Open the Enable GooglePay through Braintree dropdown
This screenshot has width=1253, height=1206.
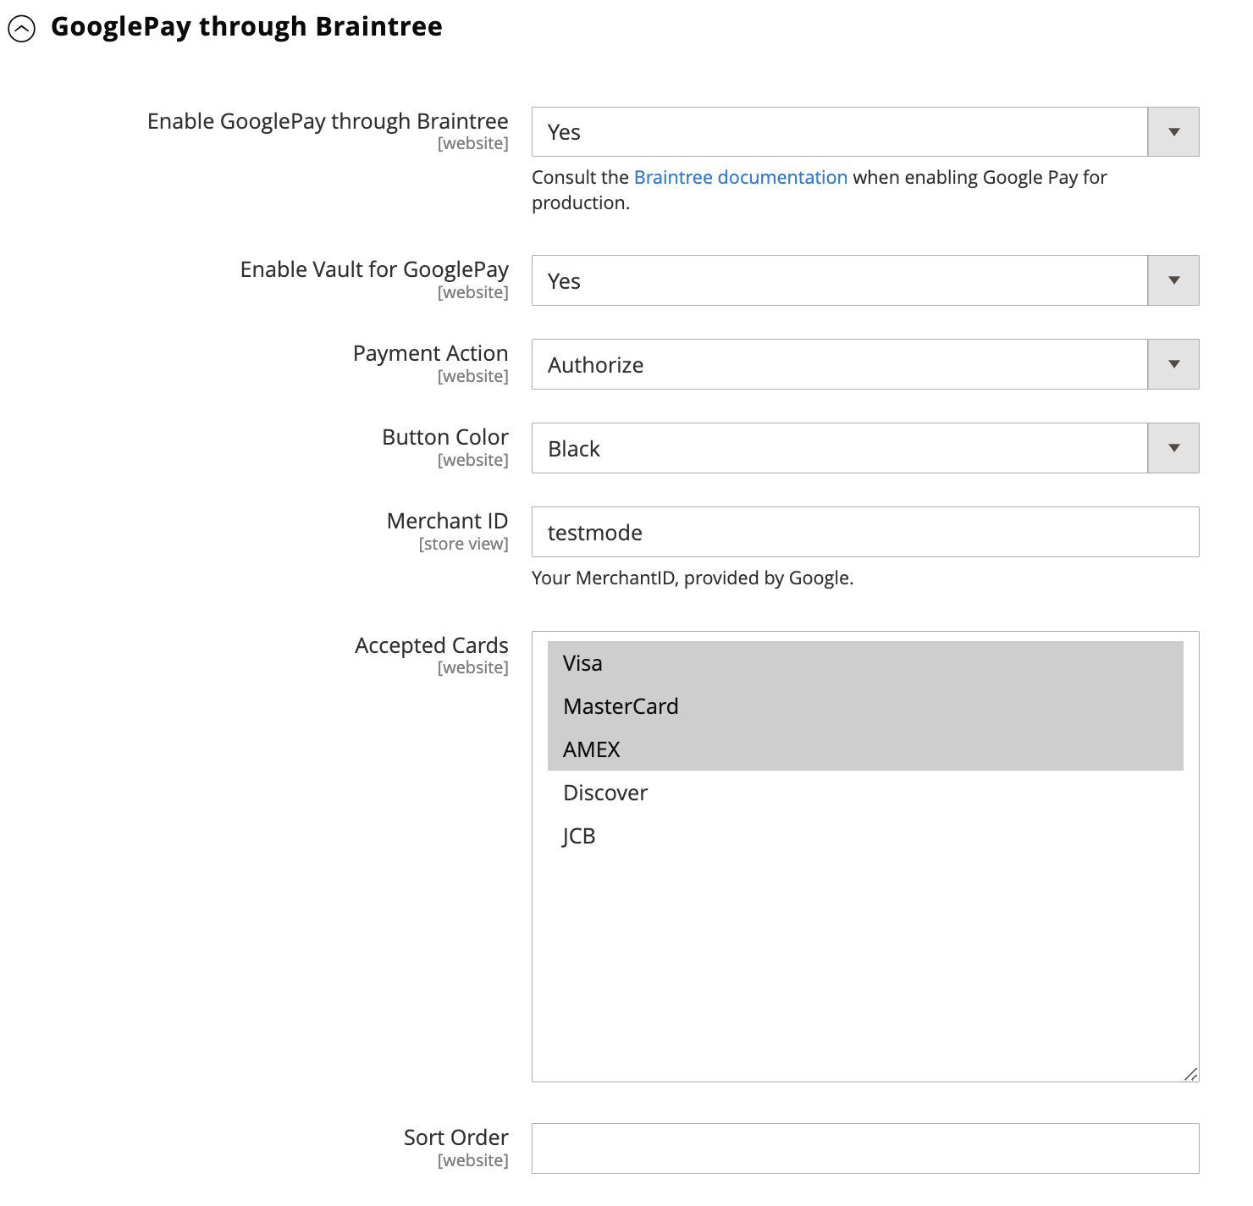tap(839, 132)
